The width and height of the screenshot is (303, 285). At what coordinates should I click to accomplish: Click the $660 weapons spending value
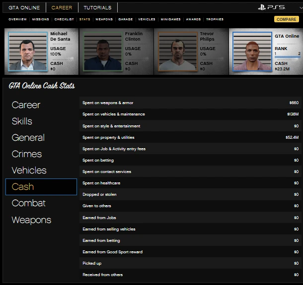(x=294, y=103)
